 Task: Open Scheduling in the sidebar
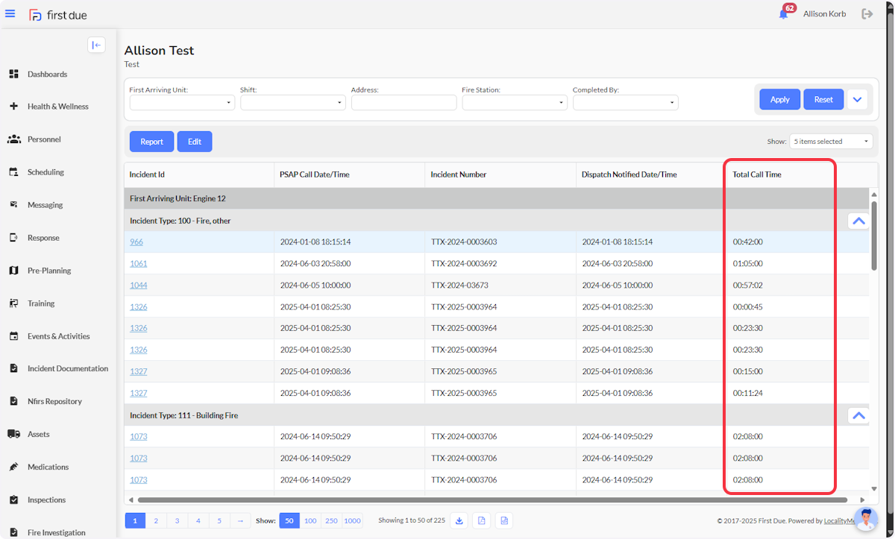[46, 172]
